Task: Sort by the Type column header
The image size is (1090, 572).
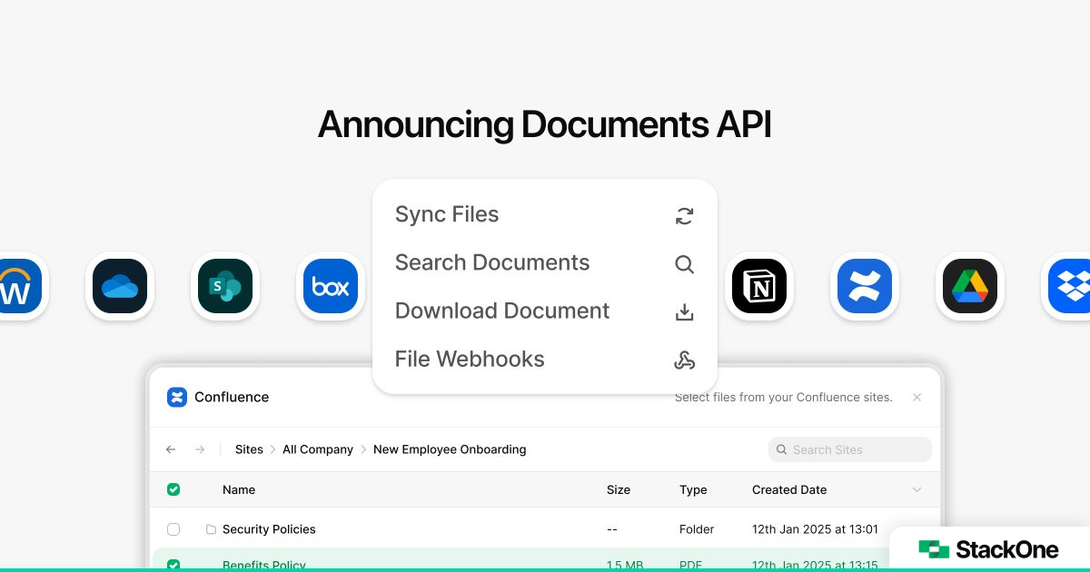Action: pos(693,489)
